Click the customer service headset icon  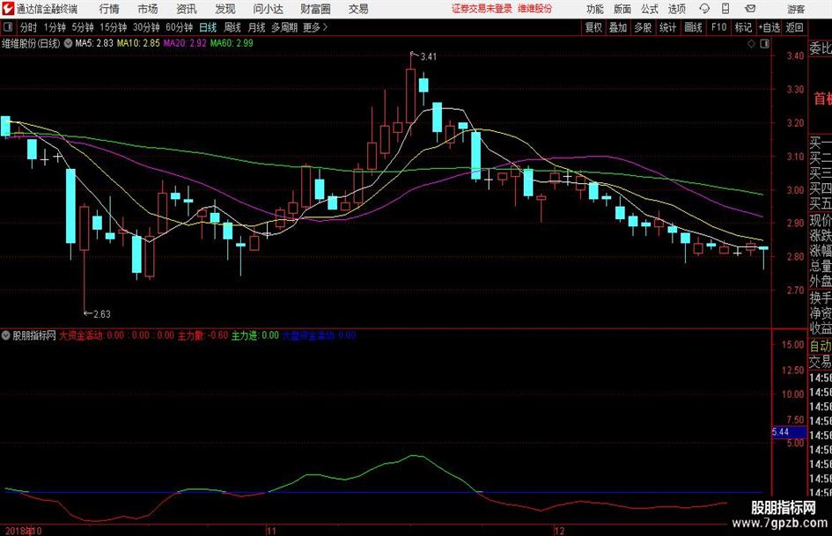tap(704, 9)
